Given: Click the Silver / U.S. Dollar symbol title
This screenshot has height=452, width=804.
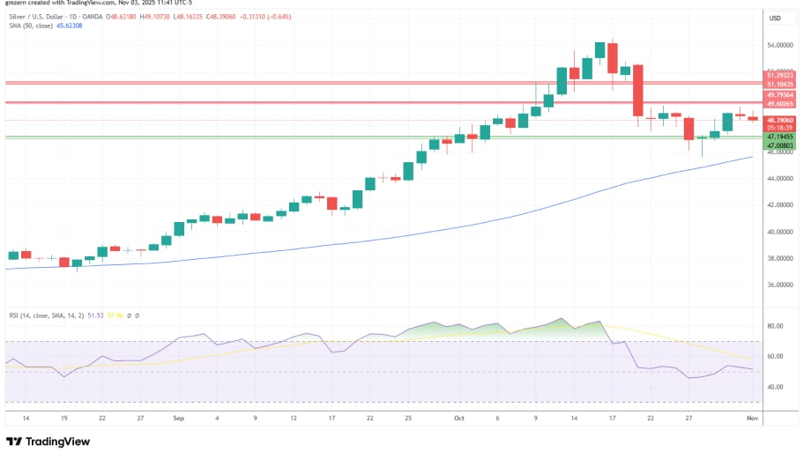Looking at the screenshot, I should (39, 18).
